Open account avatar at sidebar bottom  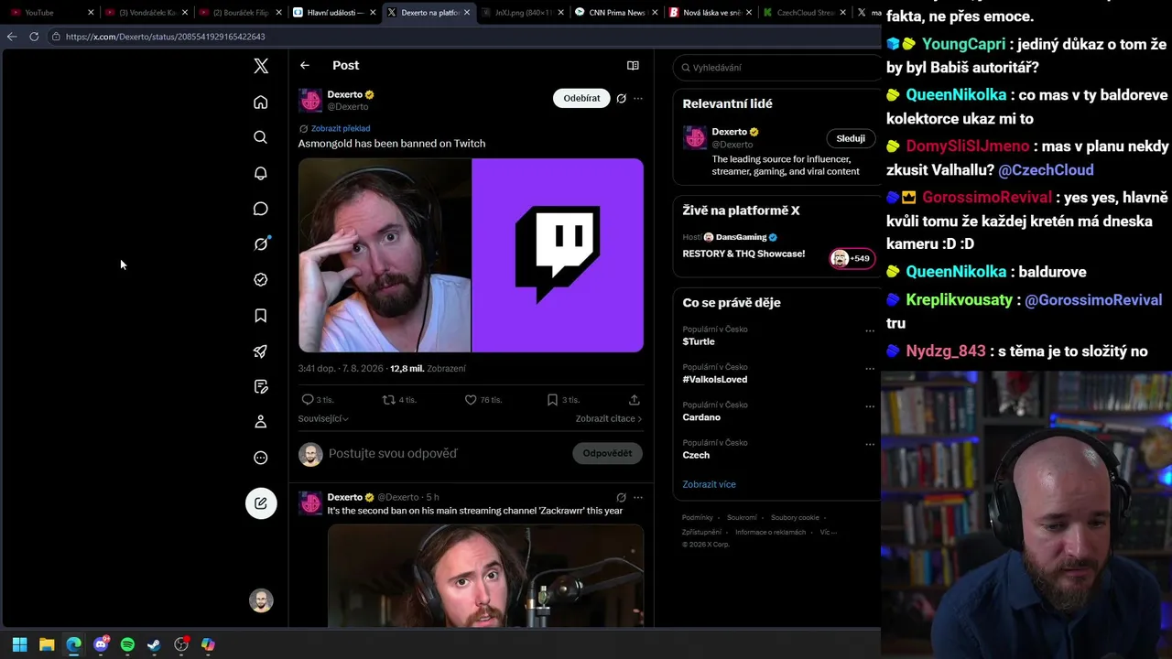[x=261, y=600]
